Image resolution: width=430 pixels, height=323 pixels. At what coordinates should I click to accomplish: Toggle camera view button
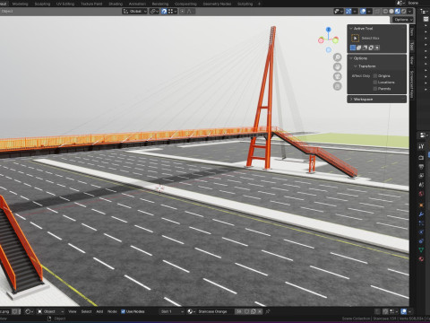click(338, 76)
